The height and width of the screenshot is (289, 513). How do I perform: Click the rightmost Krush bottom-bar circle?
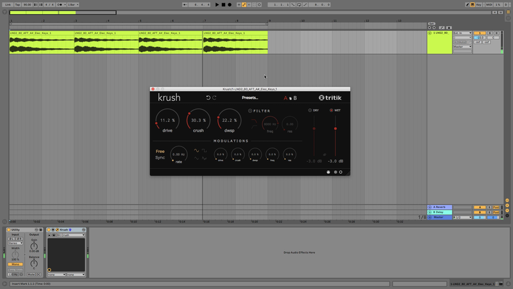[x=341, y=172]
